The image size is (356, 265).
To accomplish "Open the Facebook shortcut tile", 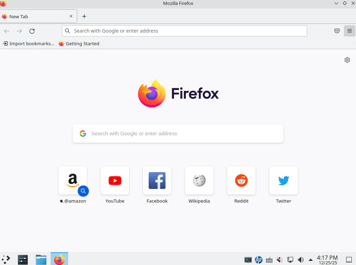I will 157,181.
